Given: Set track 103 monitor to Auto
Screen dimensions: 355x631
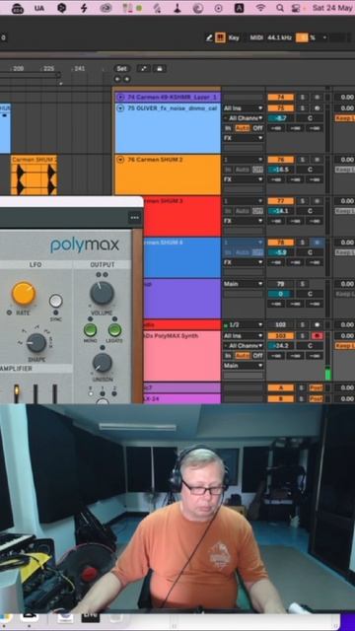Looking at the screenshot, I should point(243,356).
